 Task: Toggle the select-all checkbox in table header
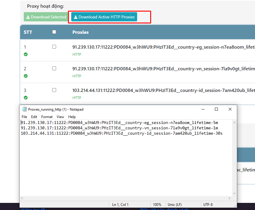click(x=54, y=32)
